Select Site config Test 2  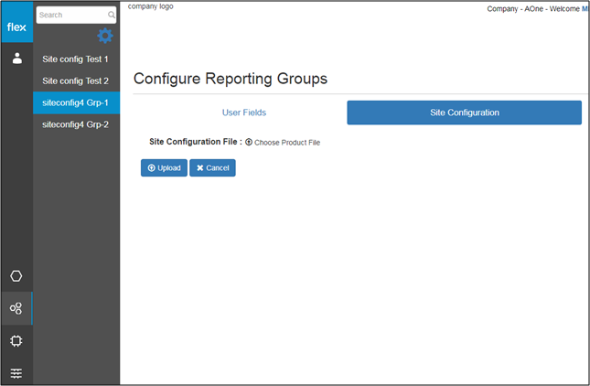pos(76,80)
